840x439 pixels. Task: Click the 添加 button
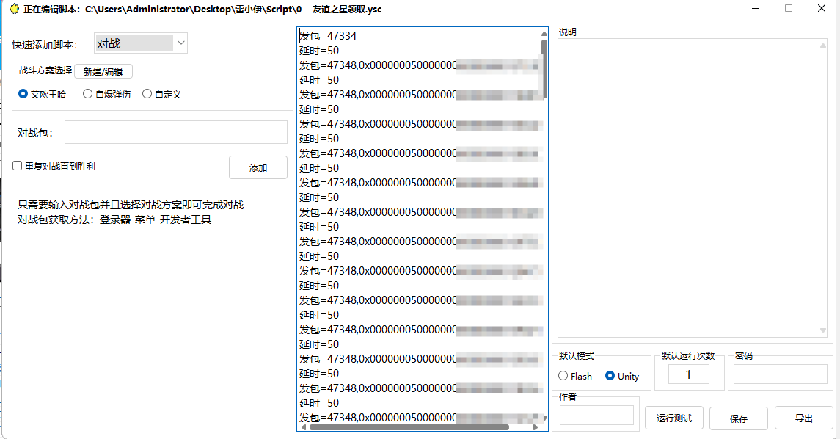(258, 167)
